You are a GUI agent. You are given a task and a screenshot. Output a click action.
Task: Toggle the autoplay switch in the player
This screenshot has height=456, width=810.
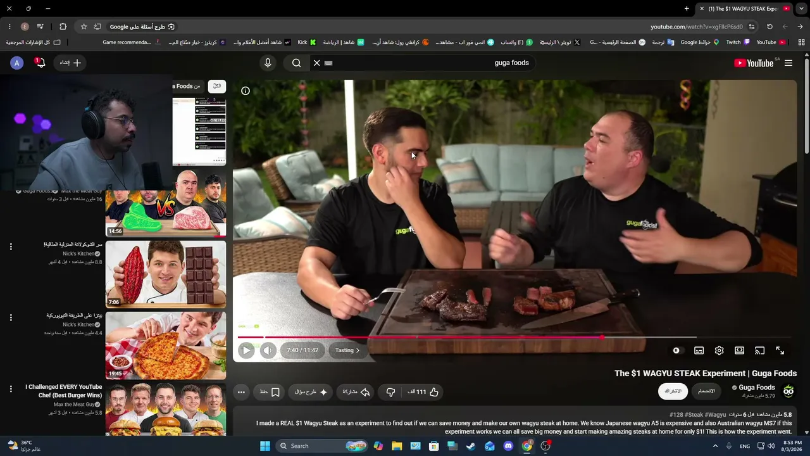[676, 350]
